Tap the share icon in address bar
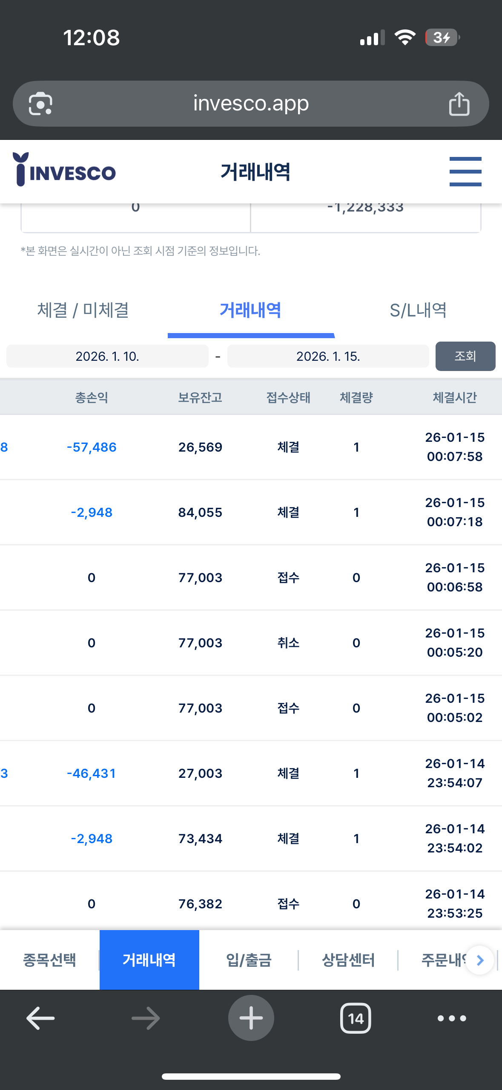Viewport: 502px width, 1090px height. tap(459, 104)
